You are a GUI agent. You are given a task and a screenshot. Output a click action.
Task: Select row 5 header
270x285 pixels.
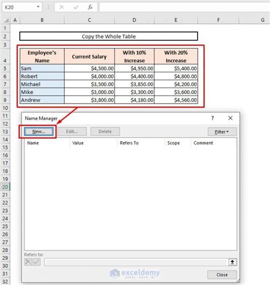click(5, 68)
